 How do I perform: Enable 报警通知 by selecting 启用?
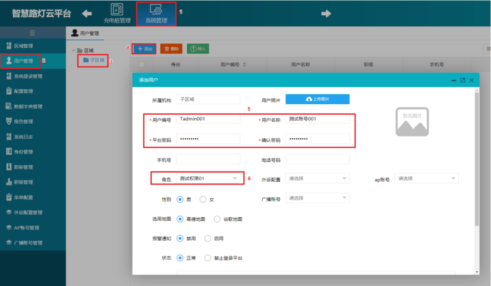click(x=208, y=239)
